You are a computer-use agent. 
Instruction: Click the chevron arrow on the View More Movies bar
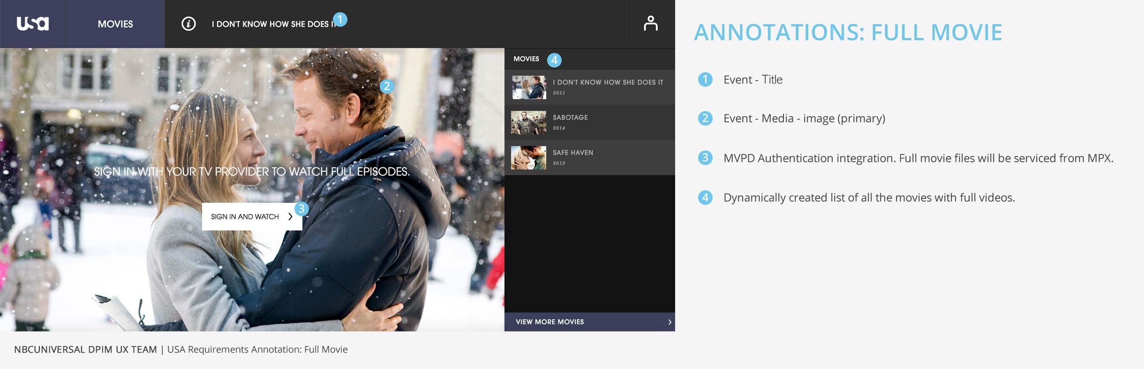tap(670, 322)
